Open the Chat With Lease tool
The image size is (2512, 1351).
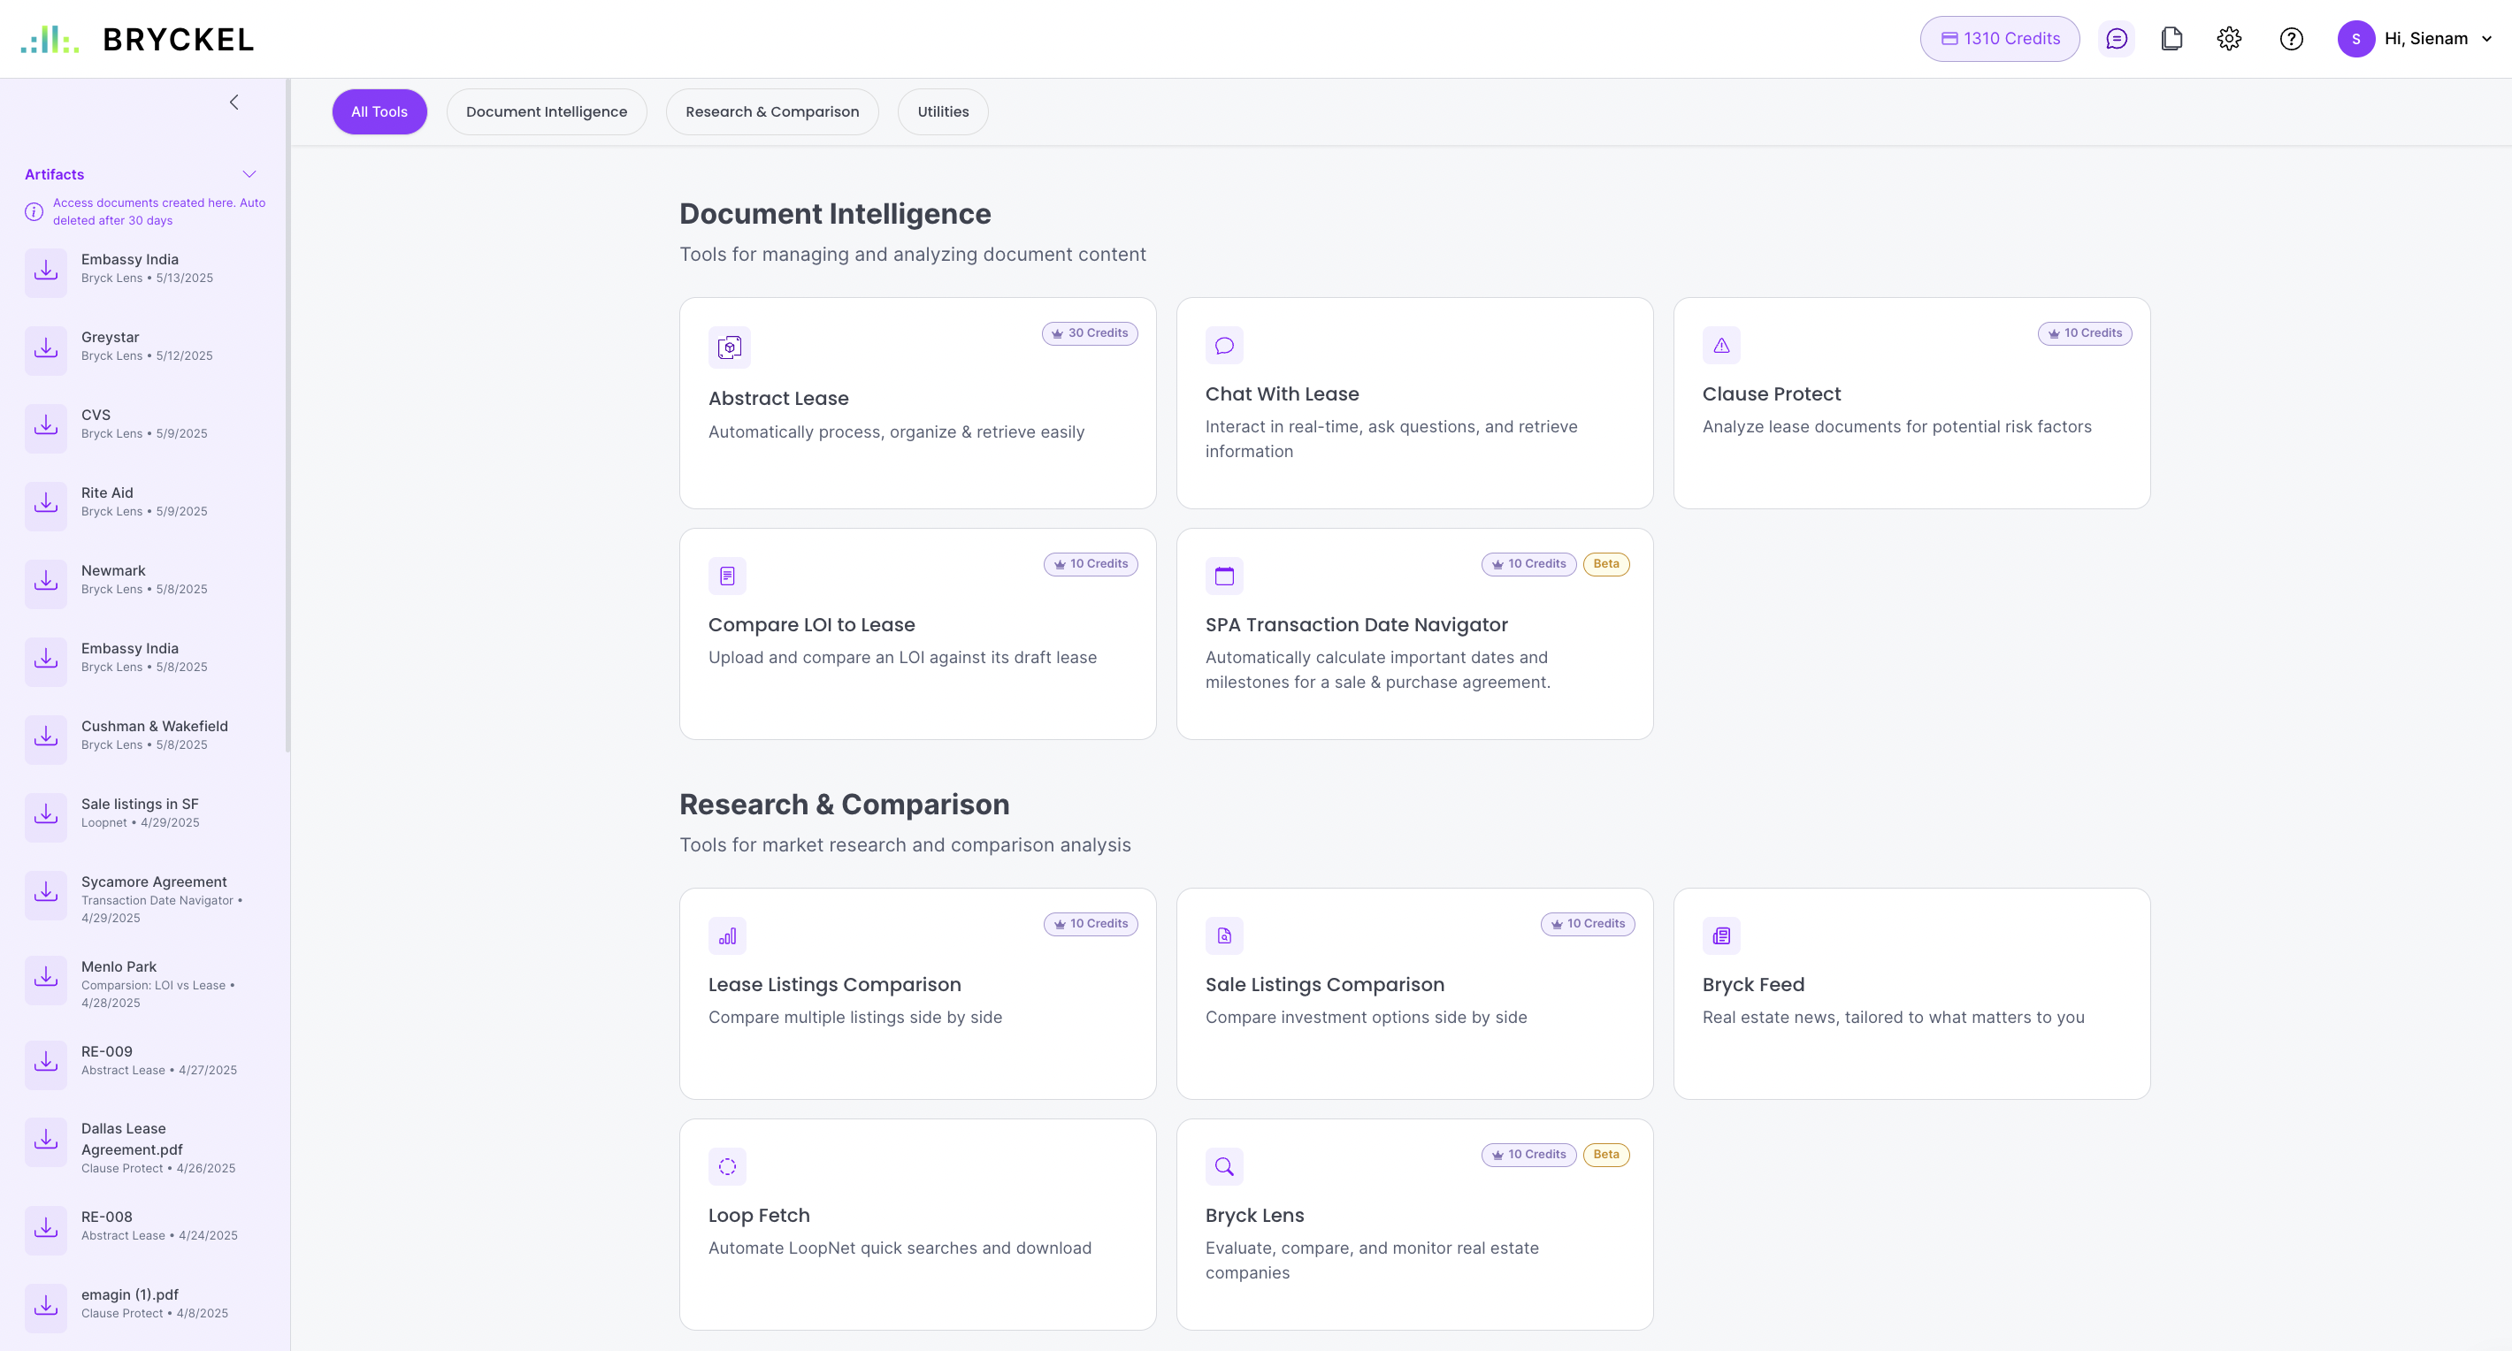pos(1414,402)
